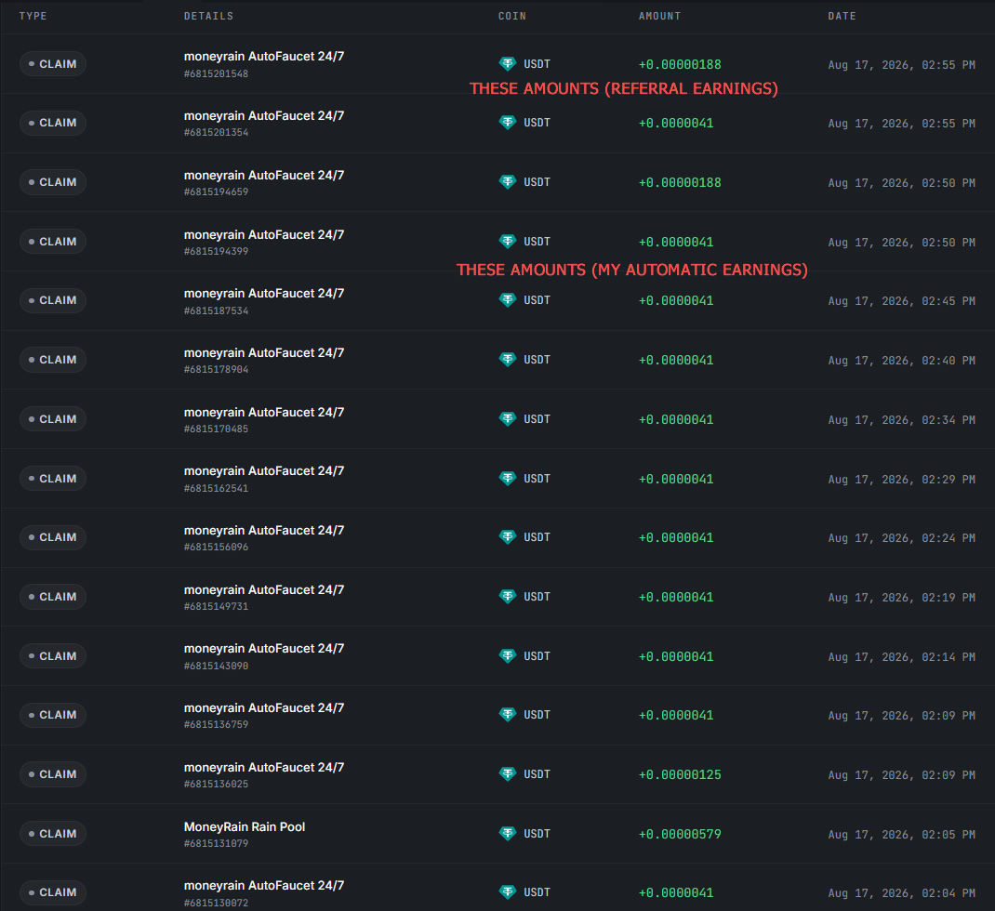Click transaction ID #6815143090
Screen dimensions: 995x911
pyautogui.click(x=216, y=666)
